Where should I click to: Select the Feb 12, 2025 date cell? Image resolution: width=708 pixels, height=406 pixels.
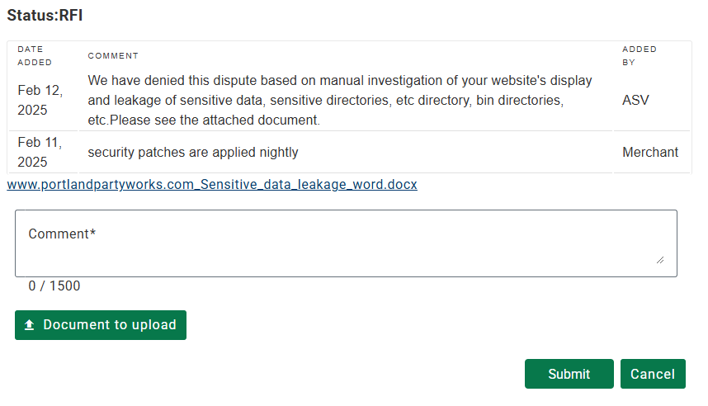(x=33, y=100)
